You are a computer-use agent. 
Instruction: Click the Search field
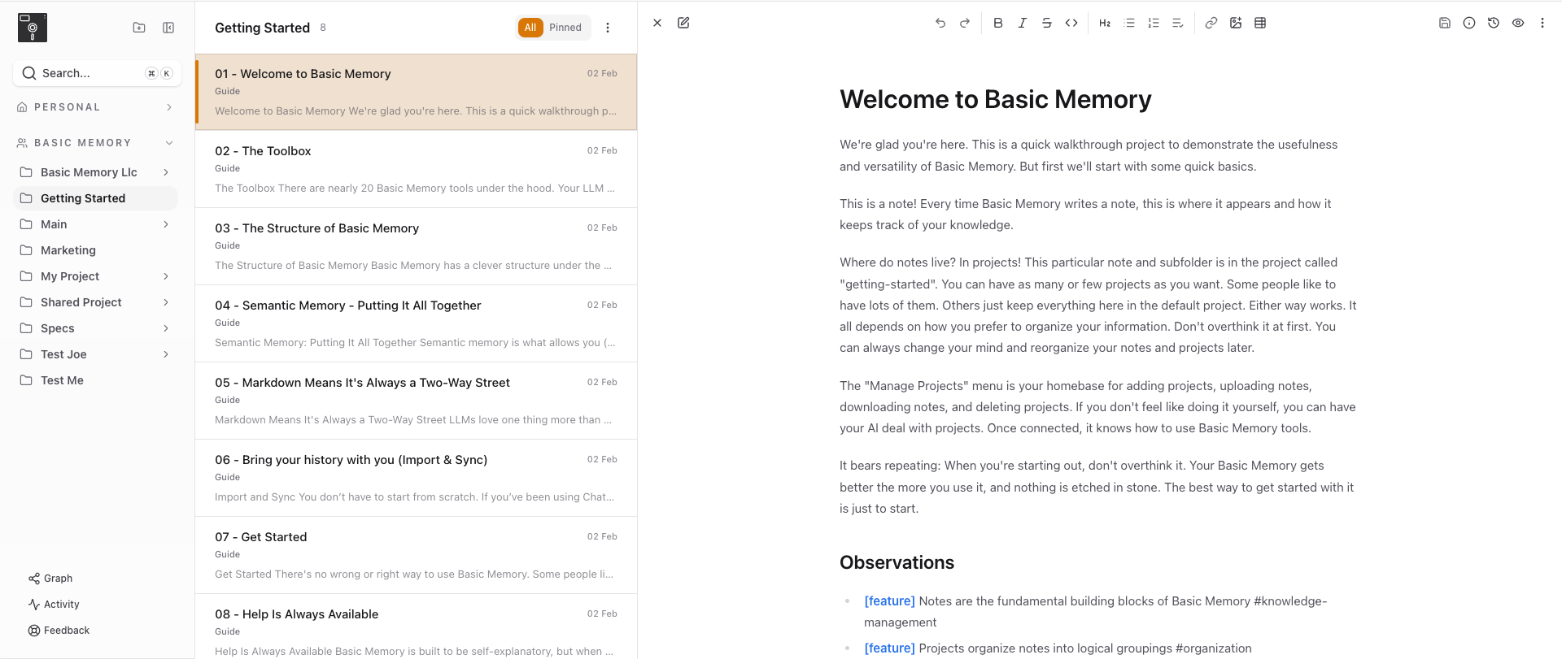pyautogui.click(x=97, y=73)
